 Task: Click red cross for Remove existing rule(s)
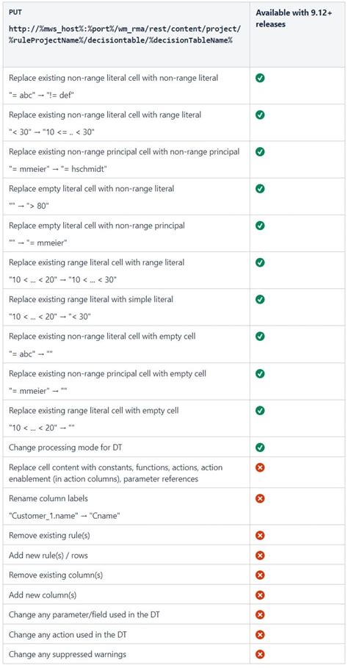[260, 535]
